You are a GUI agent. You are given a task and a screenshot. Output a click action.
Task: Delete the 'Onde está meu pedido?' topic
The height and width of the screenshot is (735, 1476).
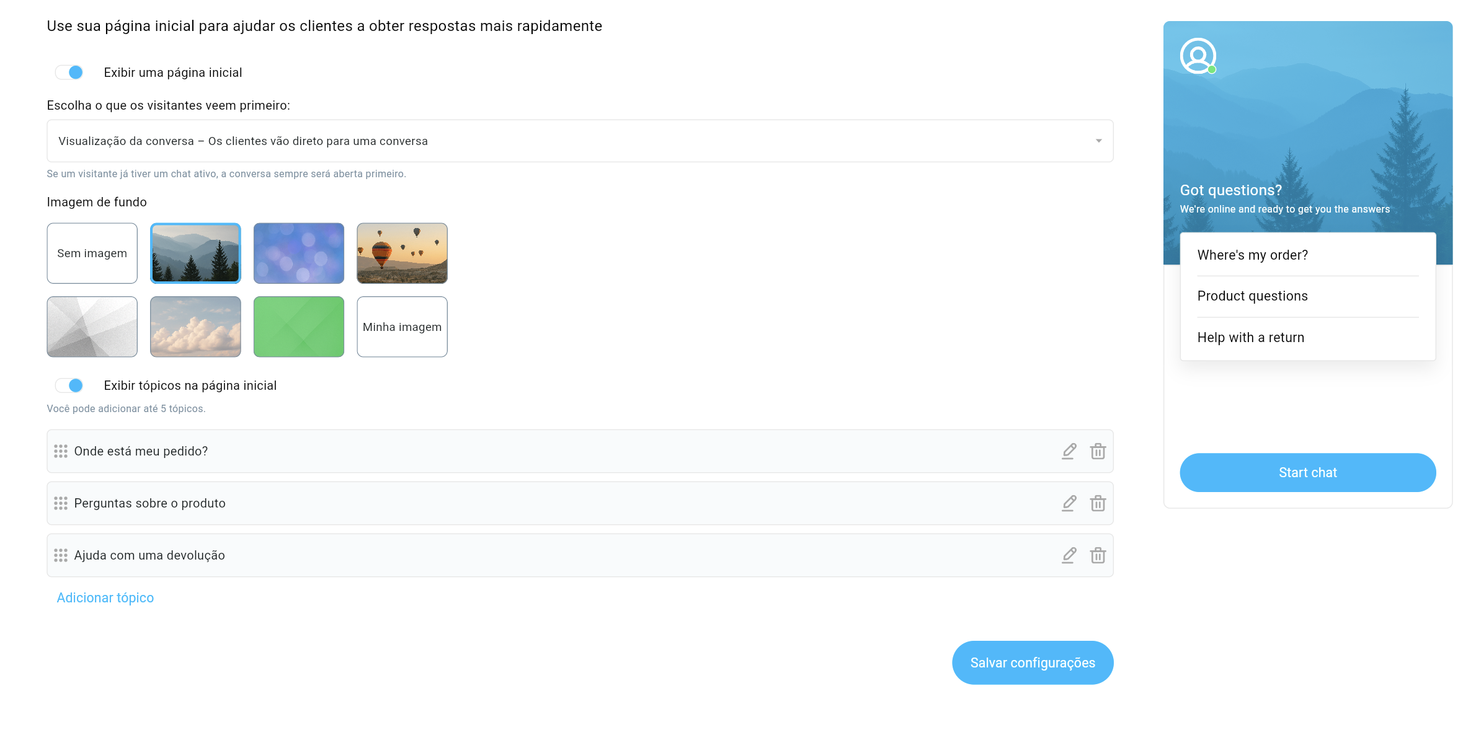coord(1098,451)
